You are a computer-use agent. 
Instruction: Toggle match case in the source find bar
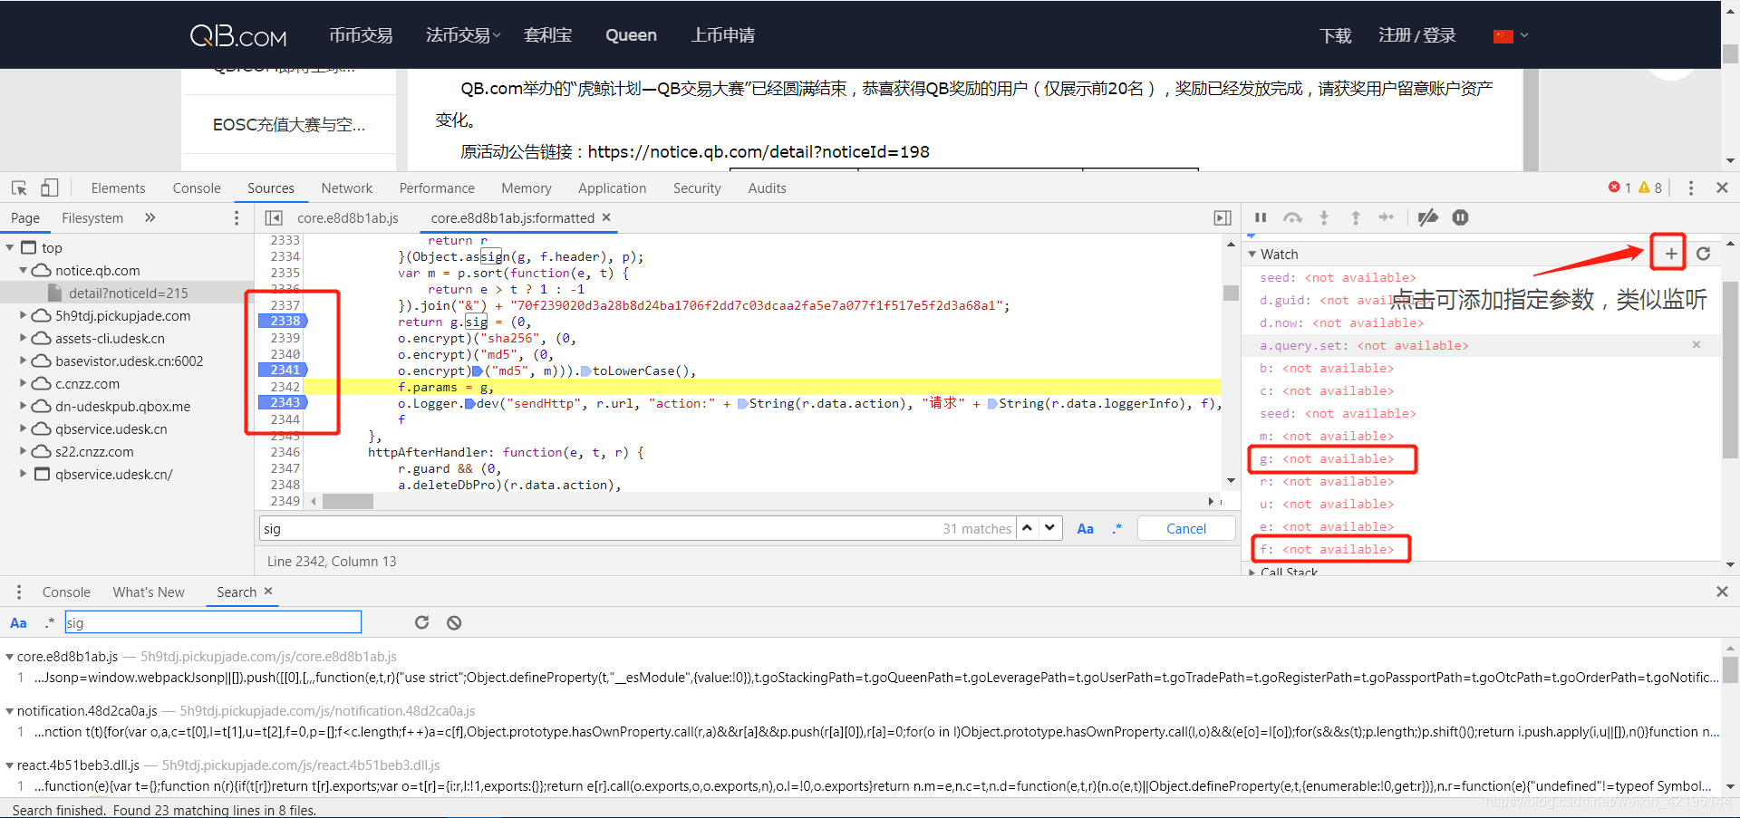[1085, 529]
